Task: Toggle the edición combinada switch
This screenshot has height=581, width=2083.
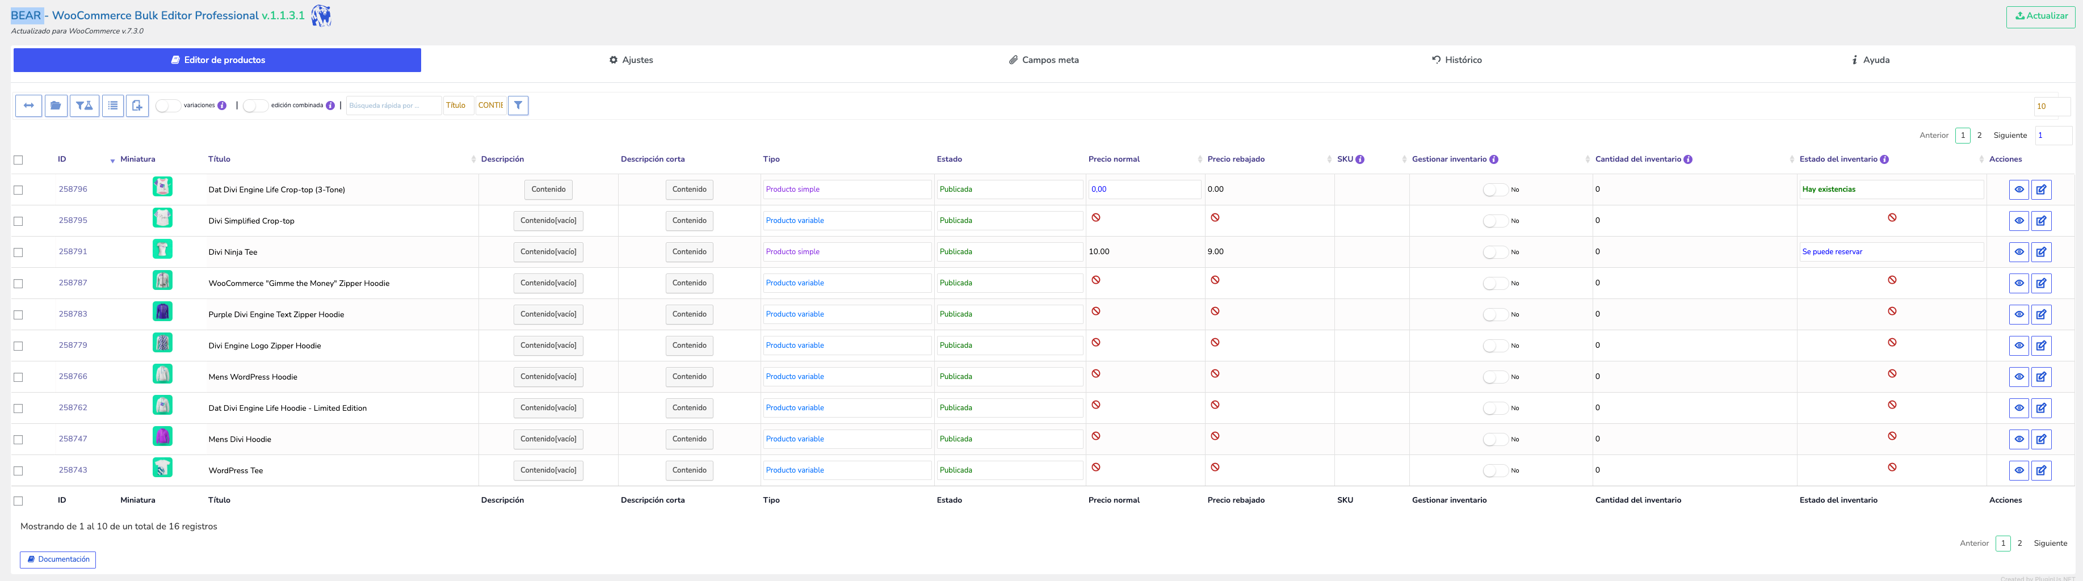Action: pyautogui.click(x=255, y=106)
